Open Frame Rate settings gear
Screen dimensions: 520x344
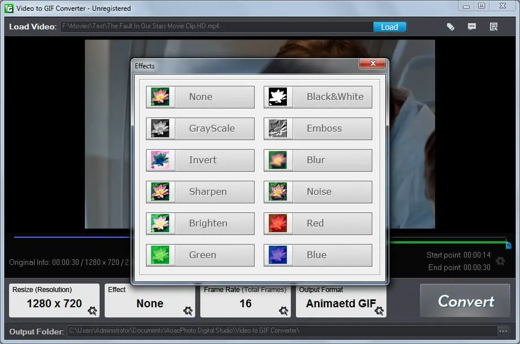coord(283,311)
